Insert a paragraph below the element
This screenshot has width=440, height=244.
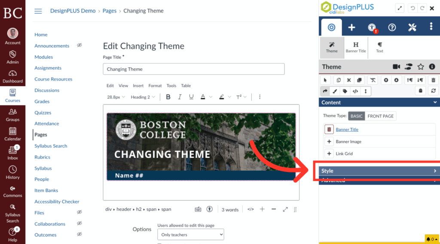click(x=420, y=80)
